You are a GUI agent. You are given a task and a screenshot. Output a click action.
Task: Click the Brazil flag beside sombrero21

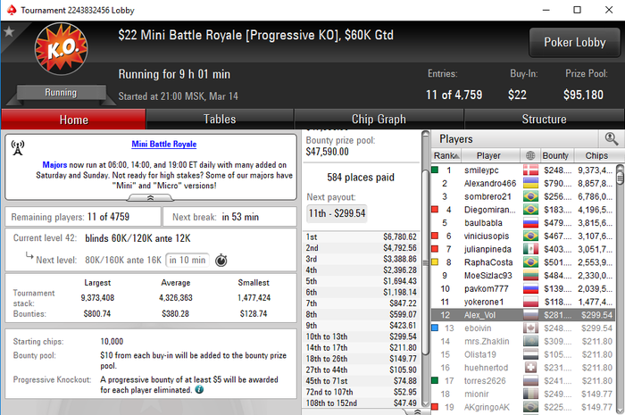click(530, 196)
